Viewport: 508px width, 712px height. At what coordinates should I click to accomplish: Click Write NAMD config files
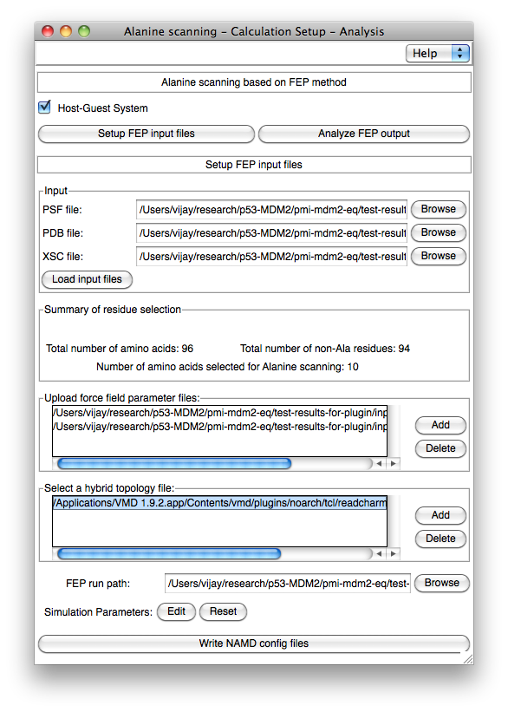tap(254, 643)
